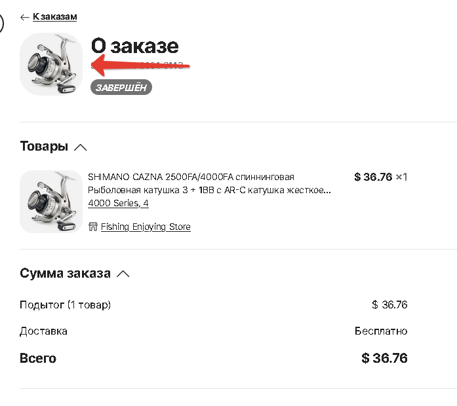Click the partial circle icon at the page edge

click(x=1, y=24)
